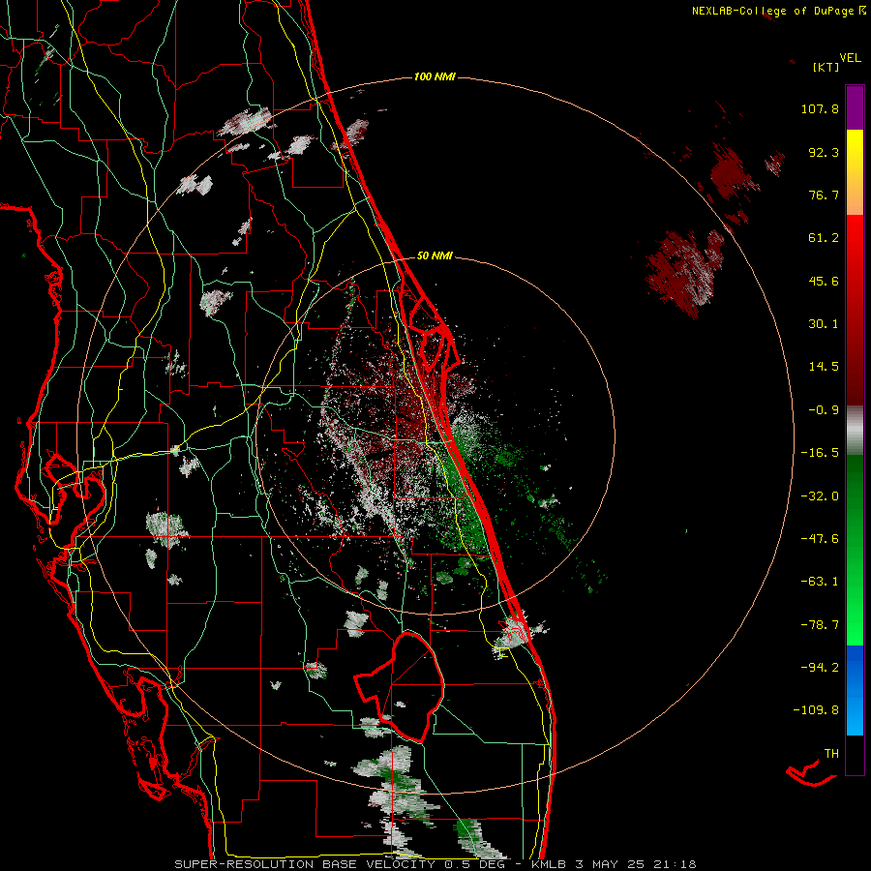
Task: Click the [KT] units label
Action: click(x=826, y=67)
